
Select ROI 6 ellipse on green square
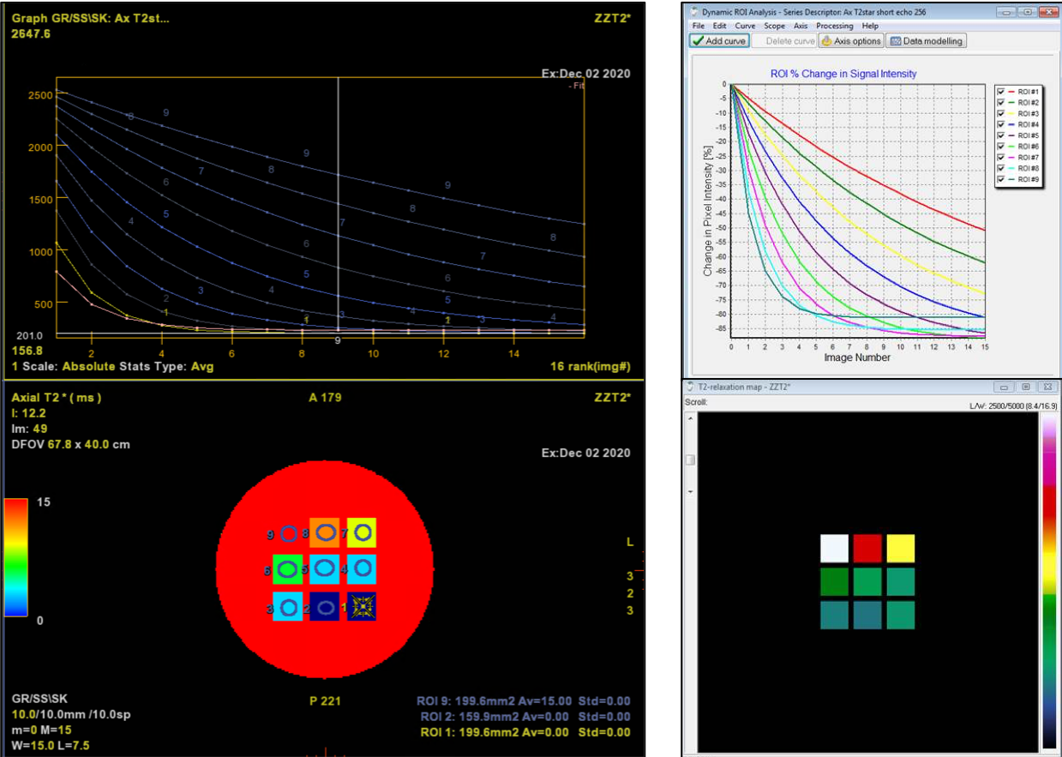288,569
